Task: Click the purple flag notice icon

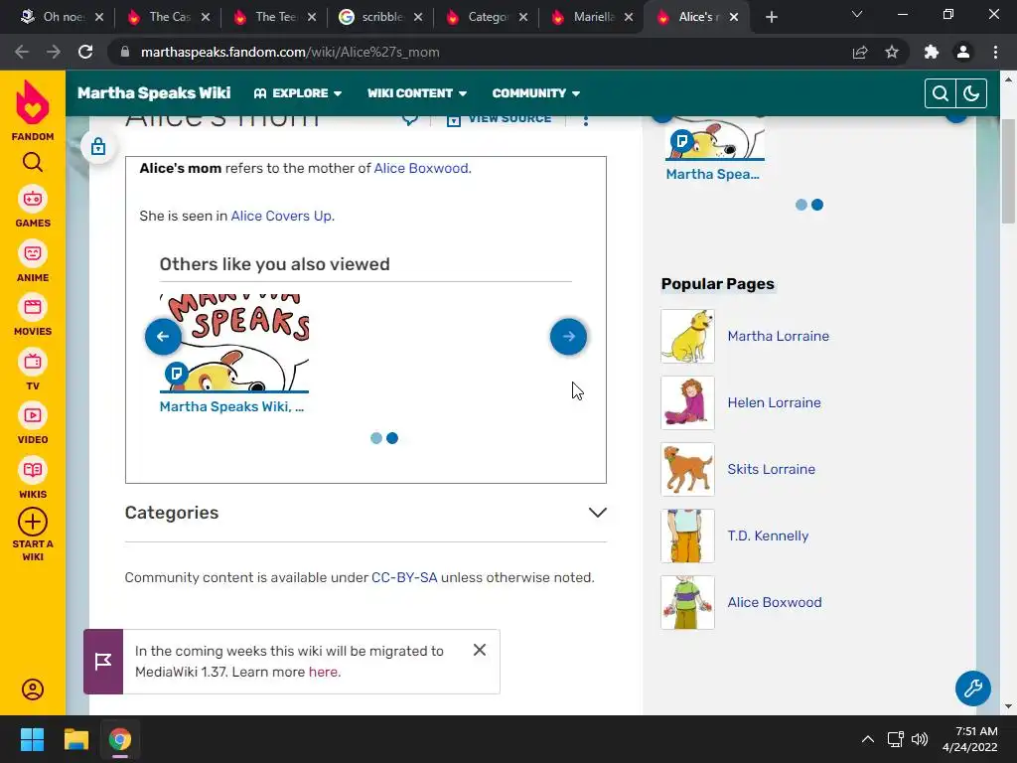Action: tap(103, 661)
